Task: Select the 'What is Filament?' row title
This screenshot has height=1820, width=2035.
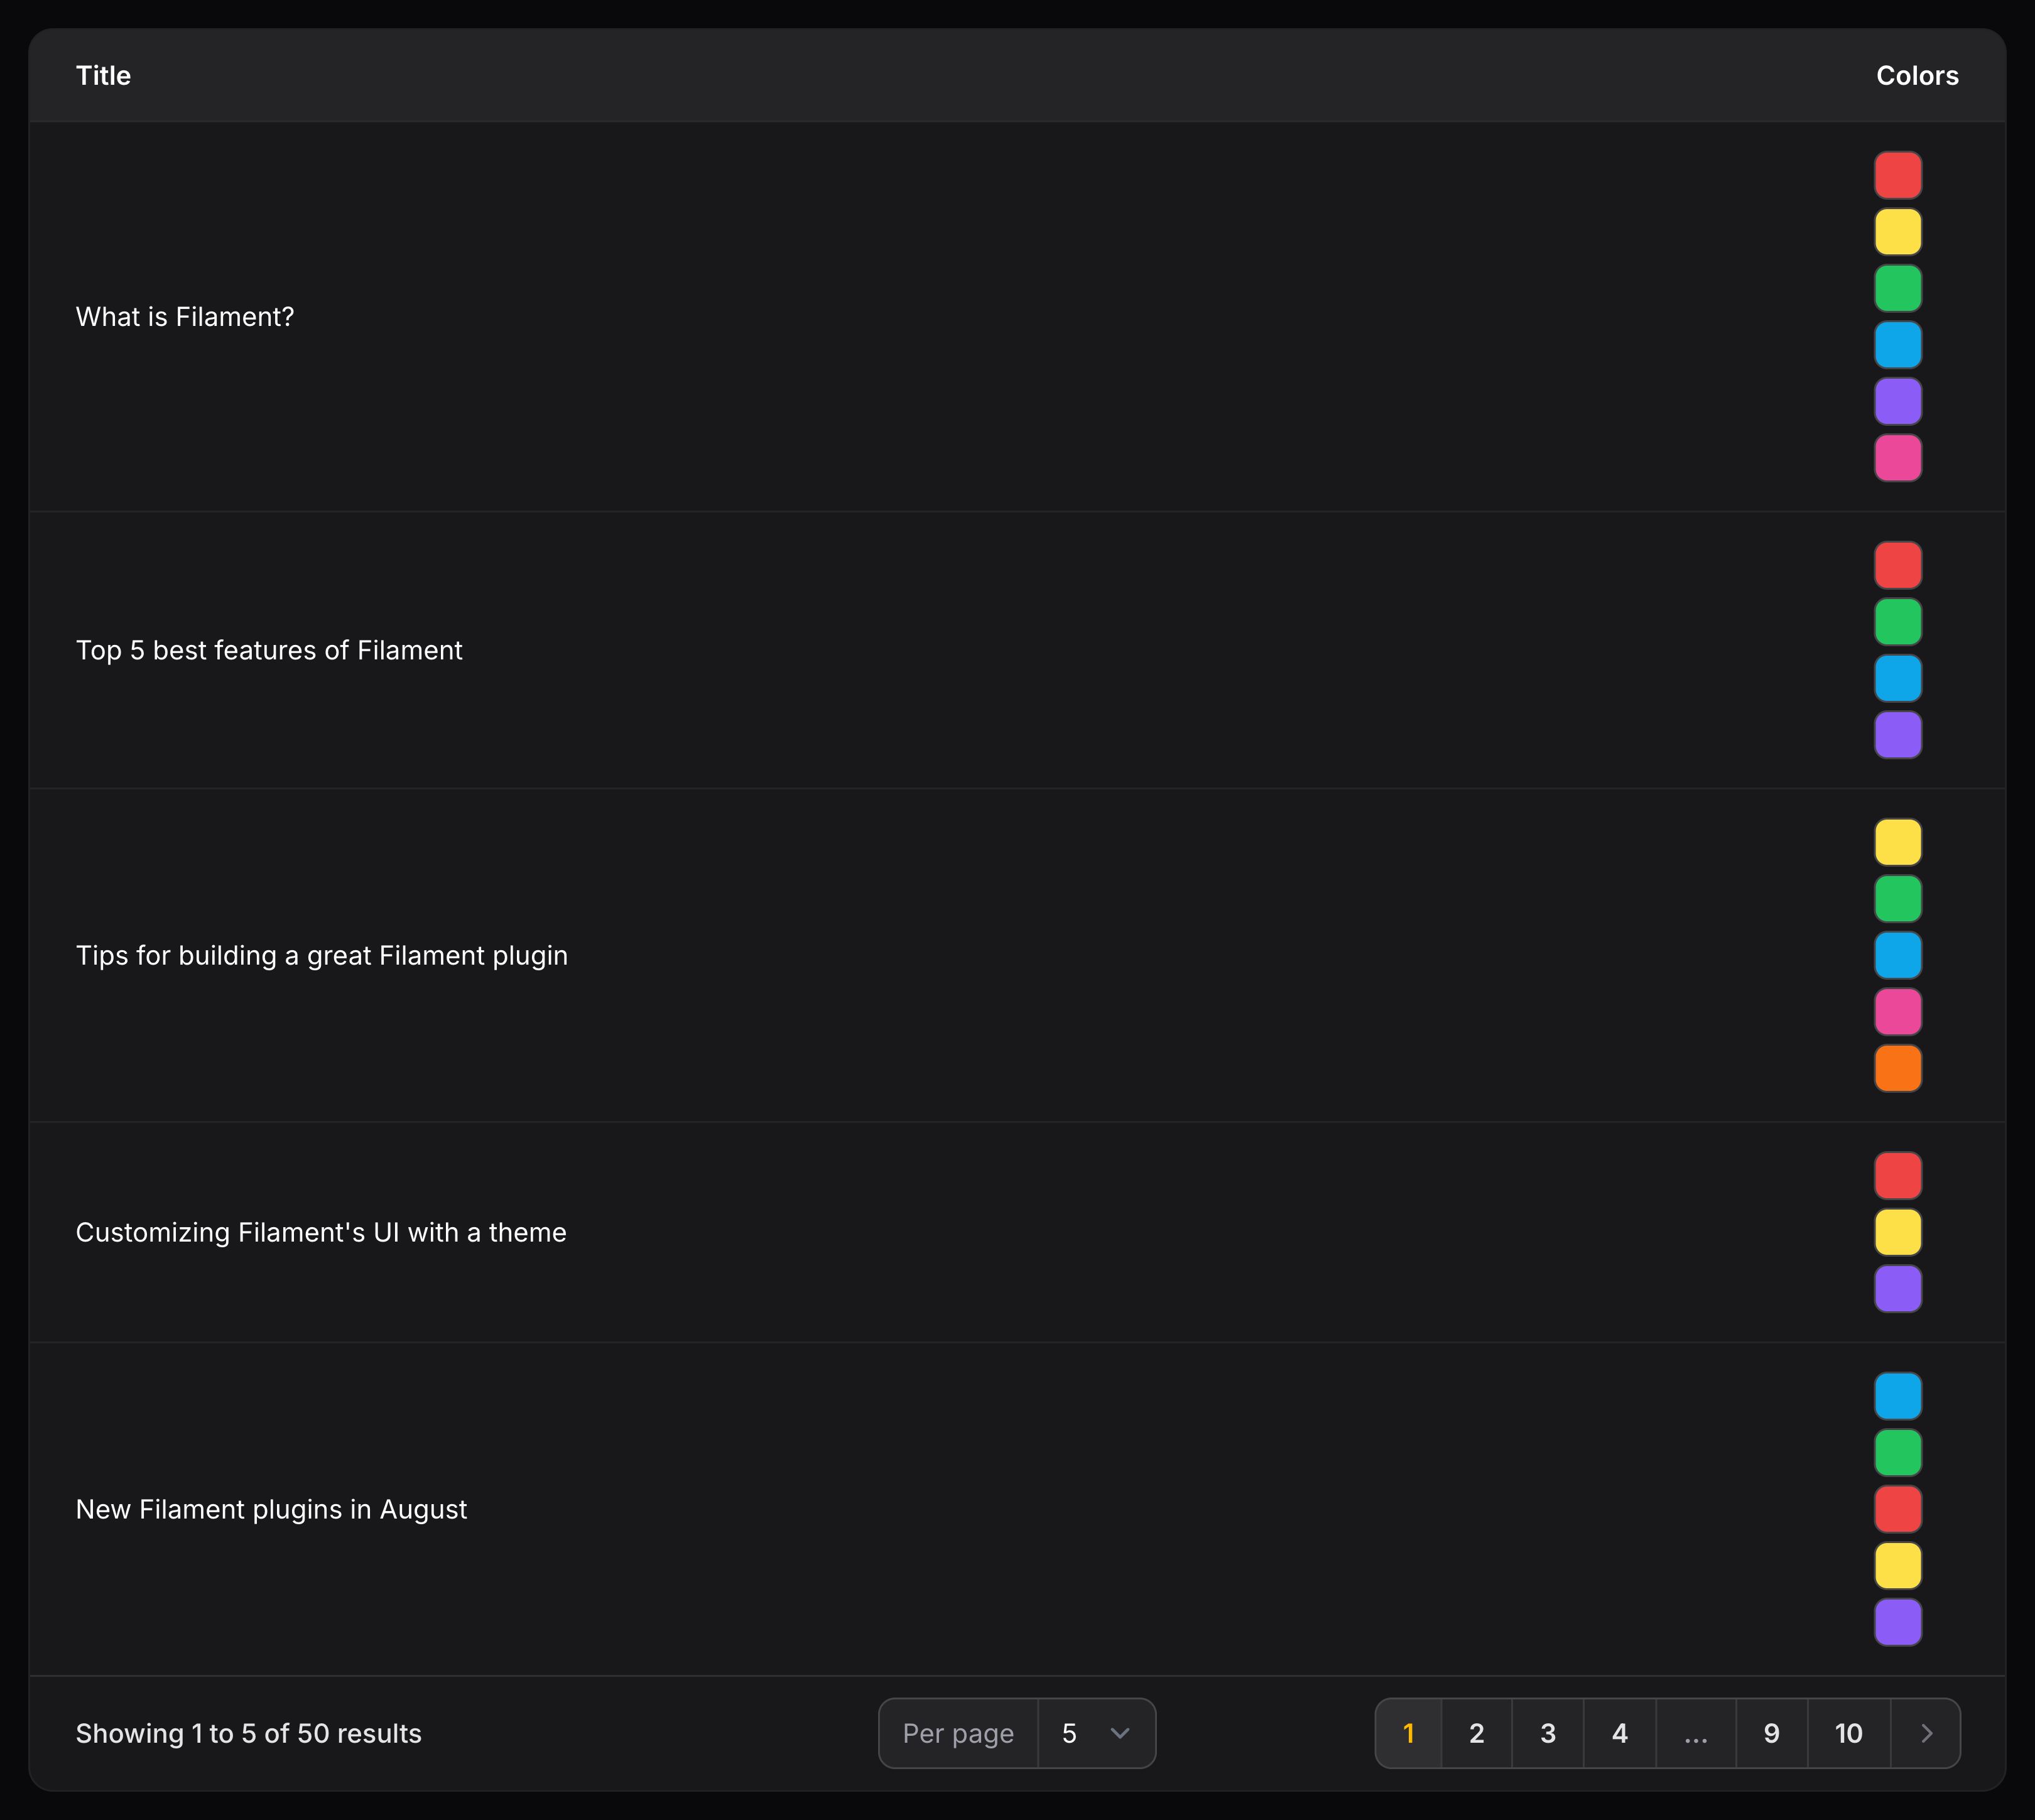Action: (185, 317)
